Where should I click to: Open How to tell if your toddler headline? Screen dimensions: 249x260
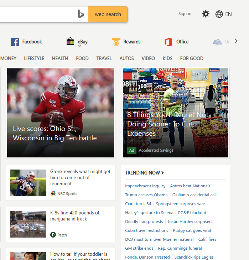80,256
